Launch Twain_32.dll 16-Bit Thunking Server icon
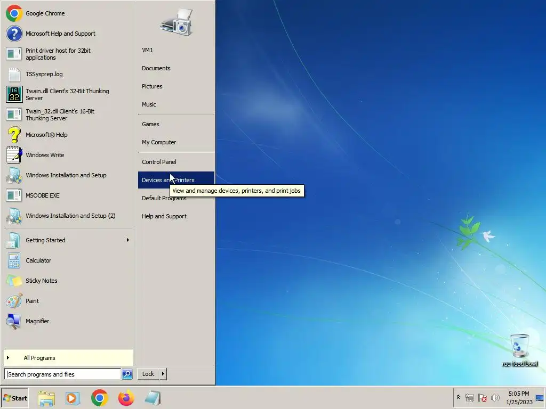This screenshot has height=409, width=546. [x=14, y=114]
